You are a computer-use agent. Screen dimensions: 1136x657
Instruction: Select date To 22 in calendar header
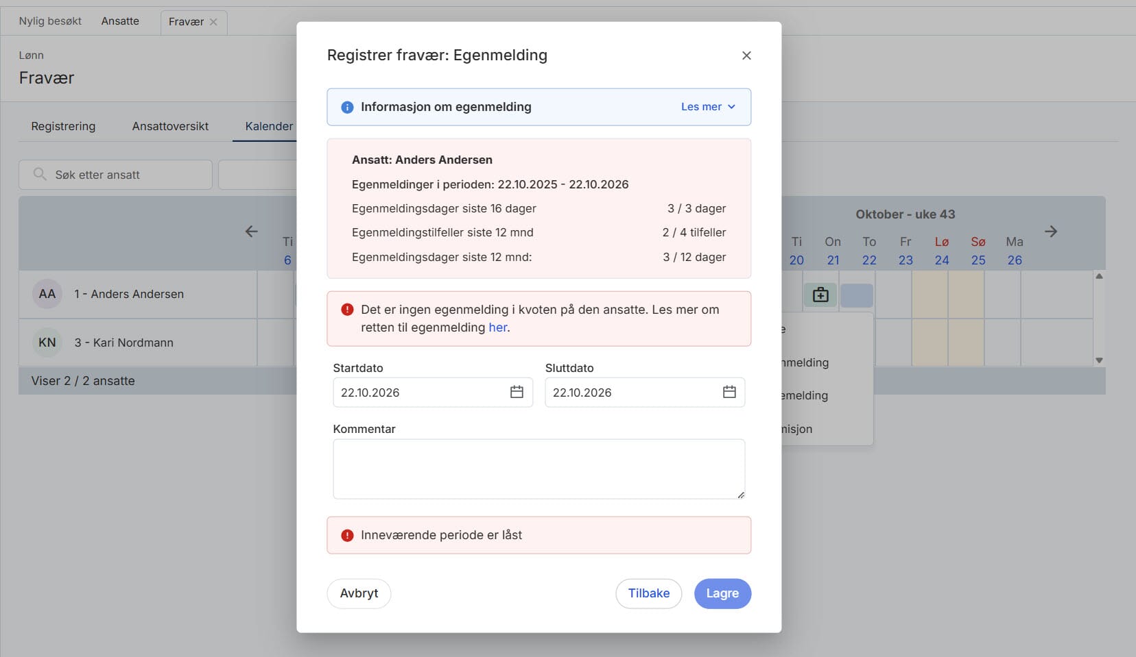pos(869,251)
